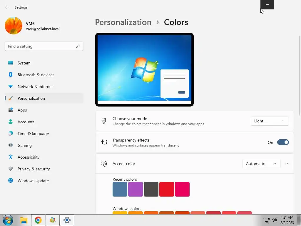Open the Accent color Automatic dropdown
The image size is (301, 226).
[x=261, y=164]
